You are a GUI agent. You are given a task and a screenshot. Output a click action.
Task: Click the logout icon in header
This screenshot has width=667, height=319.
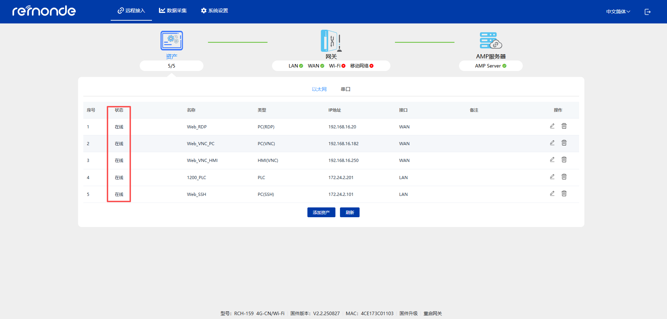click(x=647, y=12)
